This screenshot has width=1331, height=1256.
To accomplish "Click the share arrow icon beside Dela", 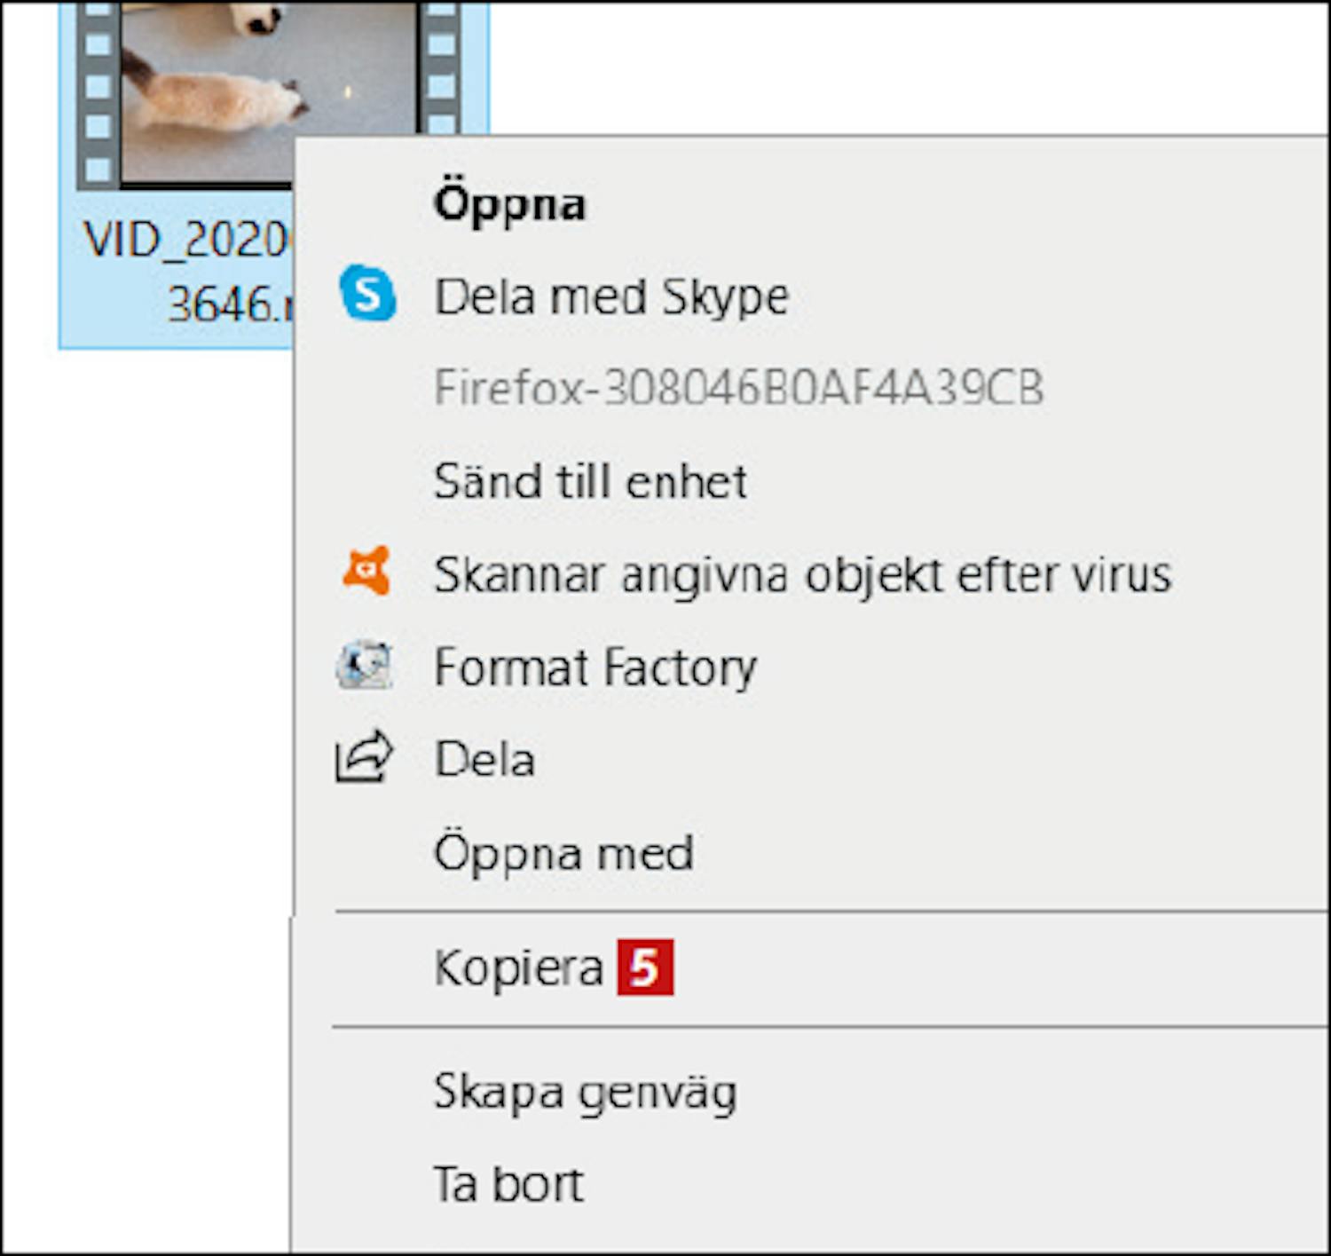I will (364, 757).
